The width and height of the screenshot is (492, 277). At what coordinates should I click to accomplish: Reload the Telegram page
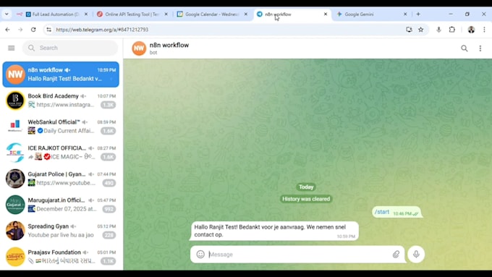(x=33, y=30)
